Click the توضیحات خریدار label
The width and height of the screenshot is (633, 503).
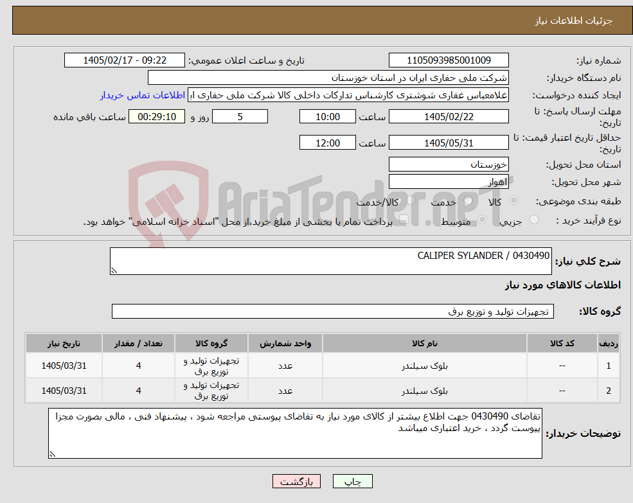tap(583, 434)
